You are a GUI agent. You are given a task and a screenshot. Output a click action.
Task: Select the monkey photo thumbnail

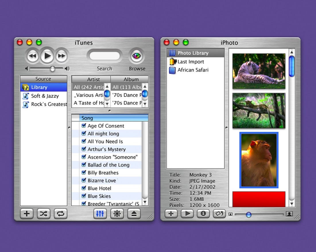click(x=259, y=160)
